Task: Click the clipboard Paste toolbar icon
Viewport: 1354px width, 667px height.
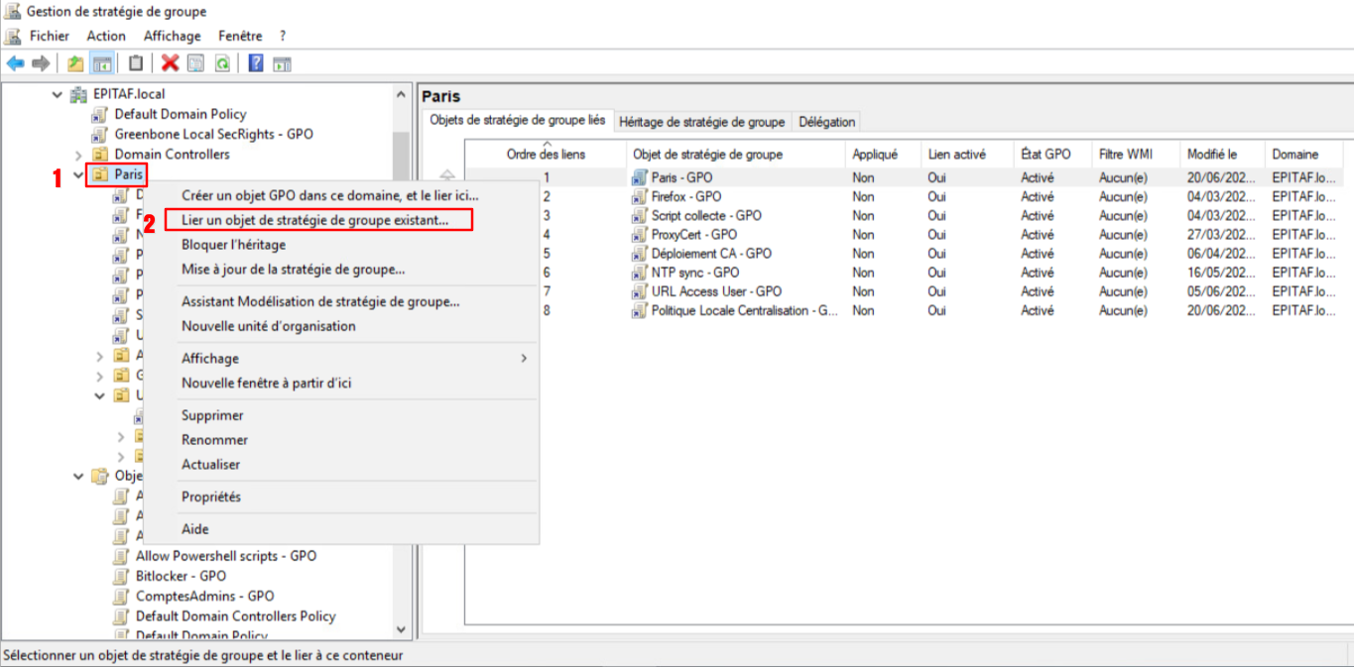Action: coord(136,63)
